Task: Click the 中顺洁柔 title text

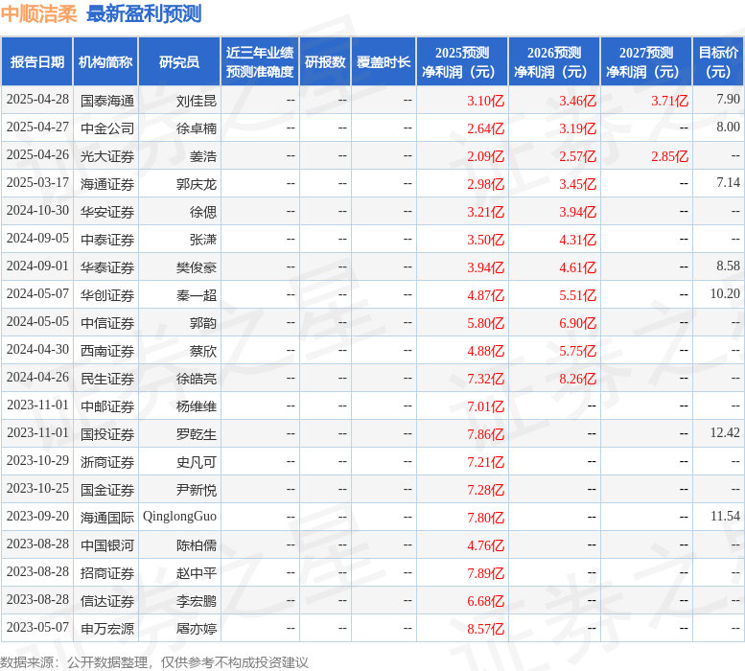Action: (39, 13)
